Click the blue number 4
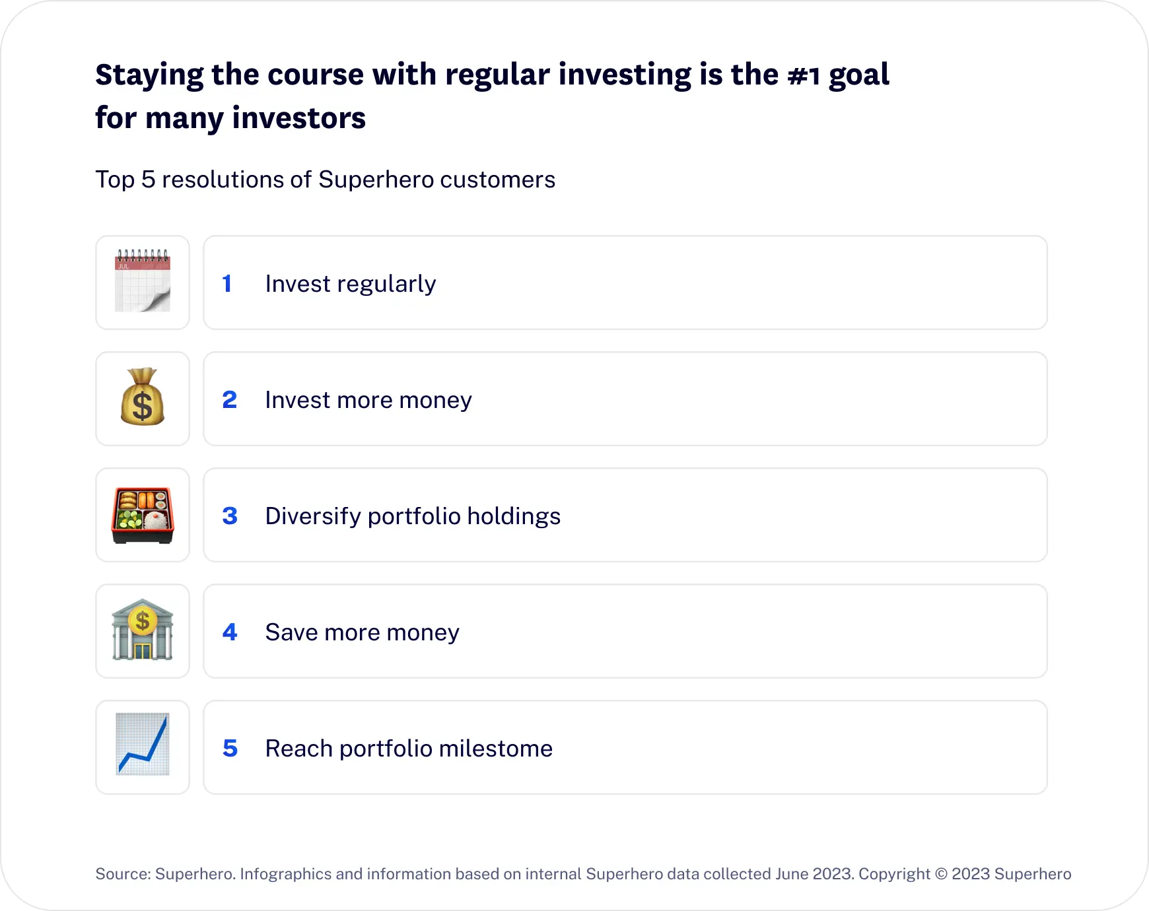Viewport: 1149px width, 911px height. click(x=229, y=632)
